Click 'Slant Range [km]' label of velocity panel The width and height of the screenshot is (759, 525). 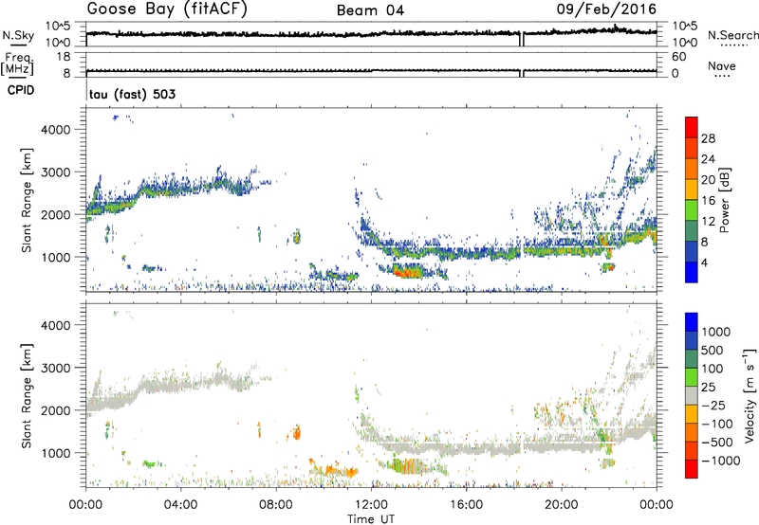click(x=27, y=395)
